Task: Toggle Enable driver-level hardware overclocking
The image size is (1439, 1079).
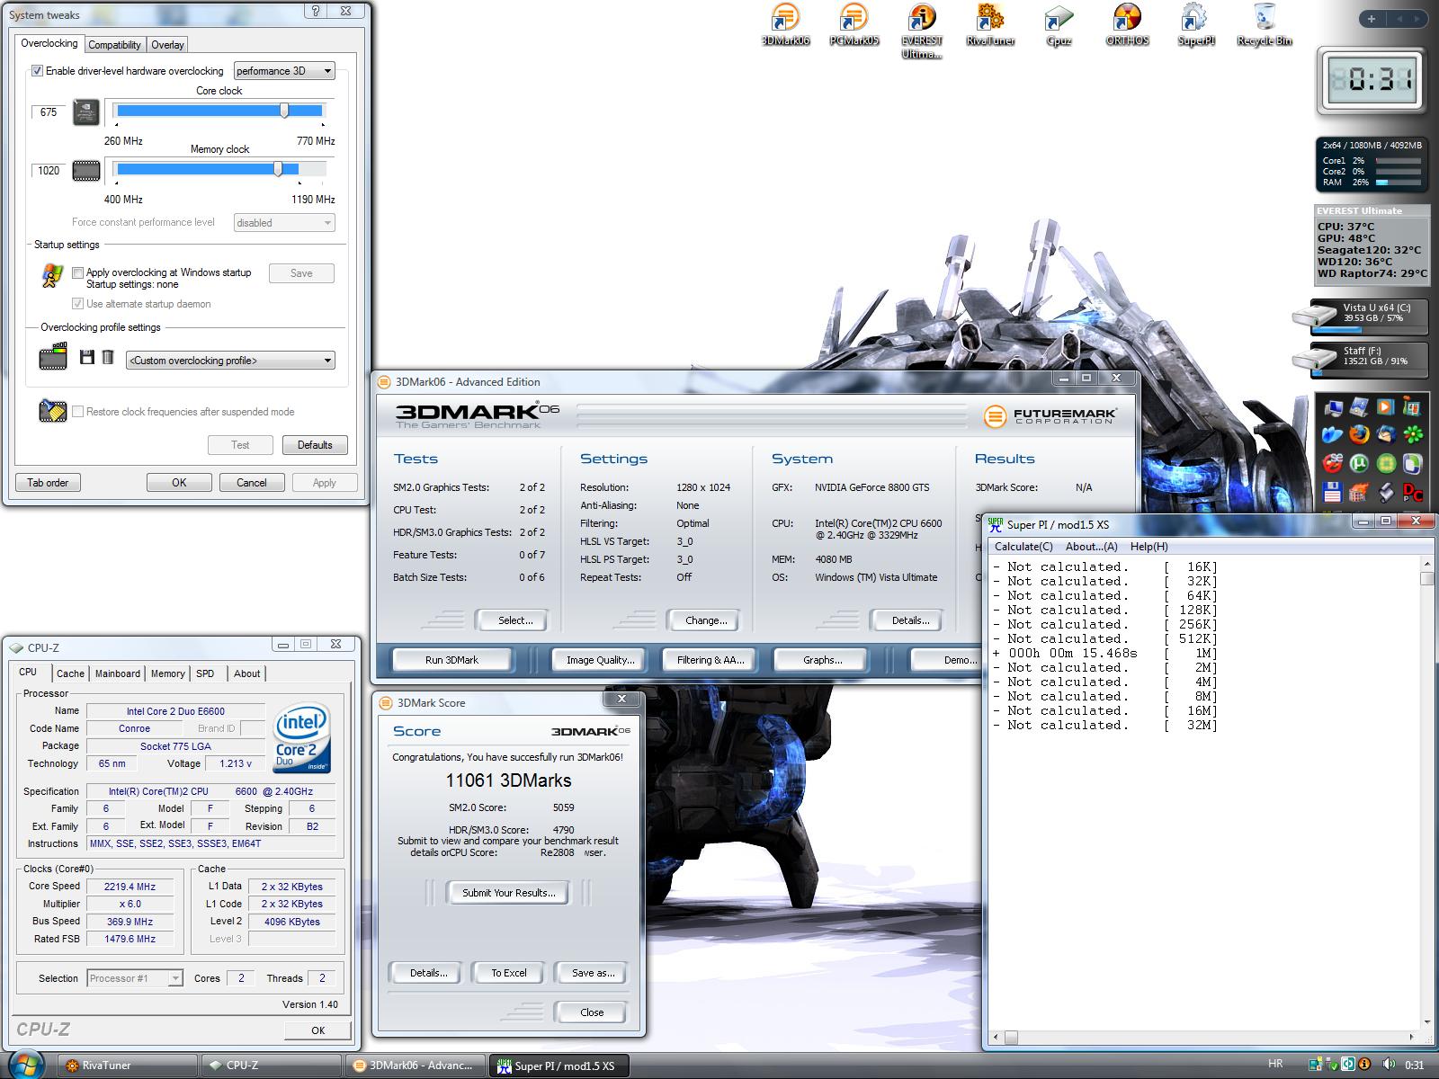Action: pyautogui.click(x=37, y=71)
